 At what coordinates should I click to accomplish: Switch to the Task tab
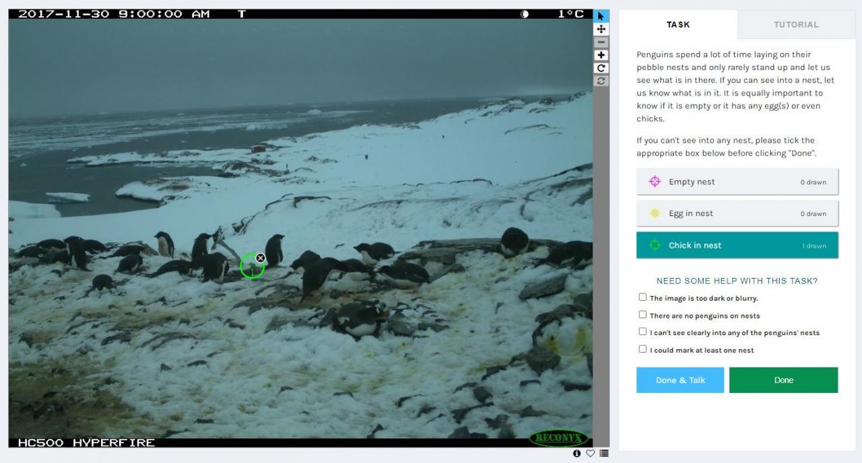tap(678, 24)
